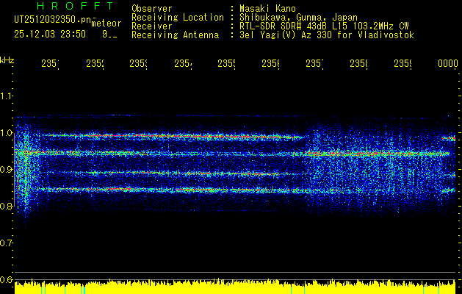Click the 2358 time marker
Image resolution: width=462 pixels, height=294 pixels.
coord(359,63)
